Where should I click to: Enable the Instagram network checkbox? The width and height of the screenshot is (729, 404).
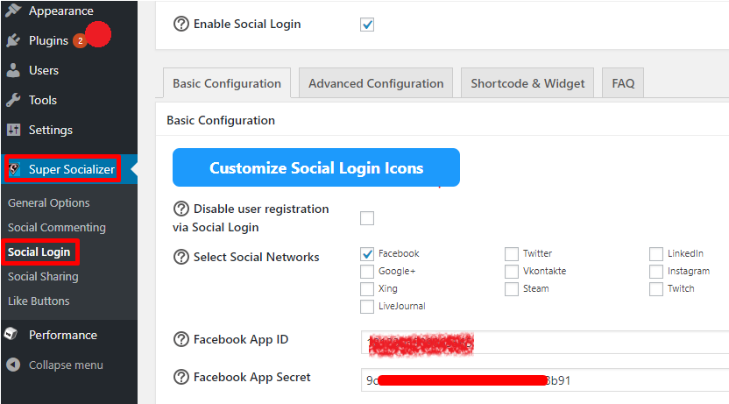[656, 272]
